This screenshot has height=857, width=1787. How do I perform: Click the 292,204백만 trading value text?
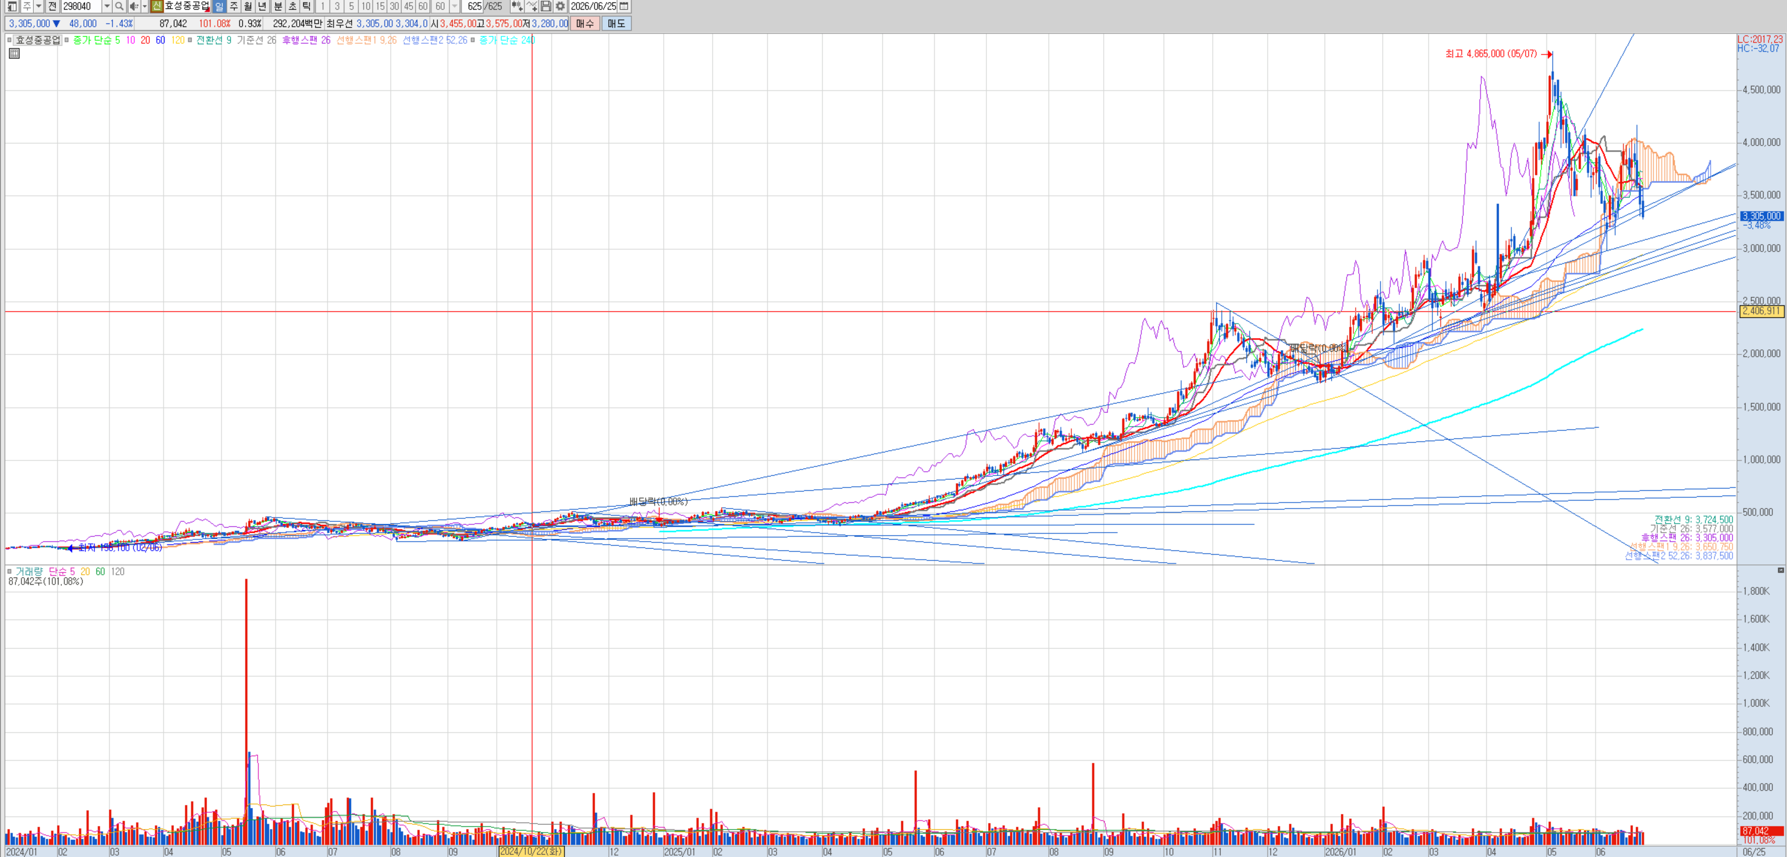click(x=298, y=24)
